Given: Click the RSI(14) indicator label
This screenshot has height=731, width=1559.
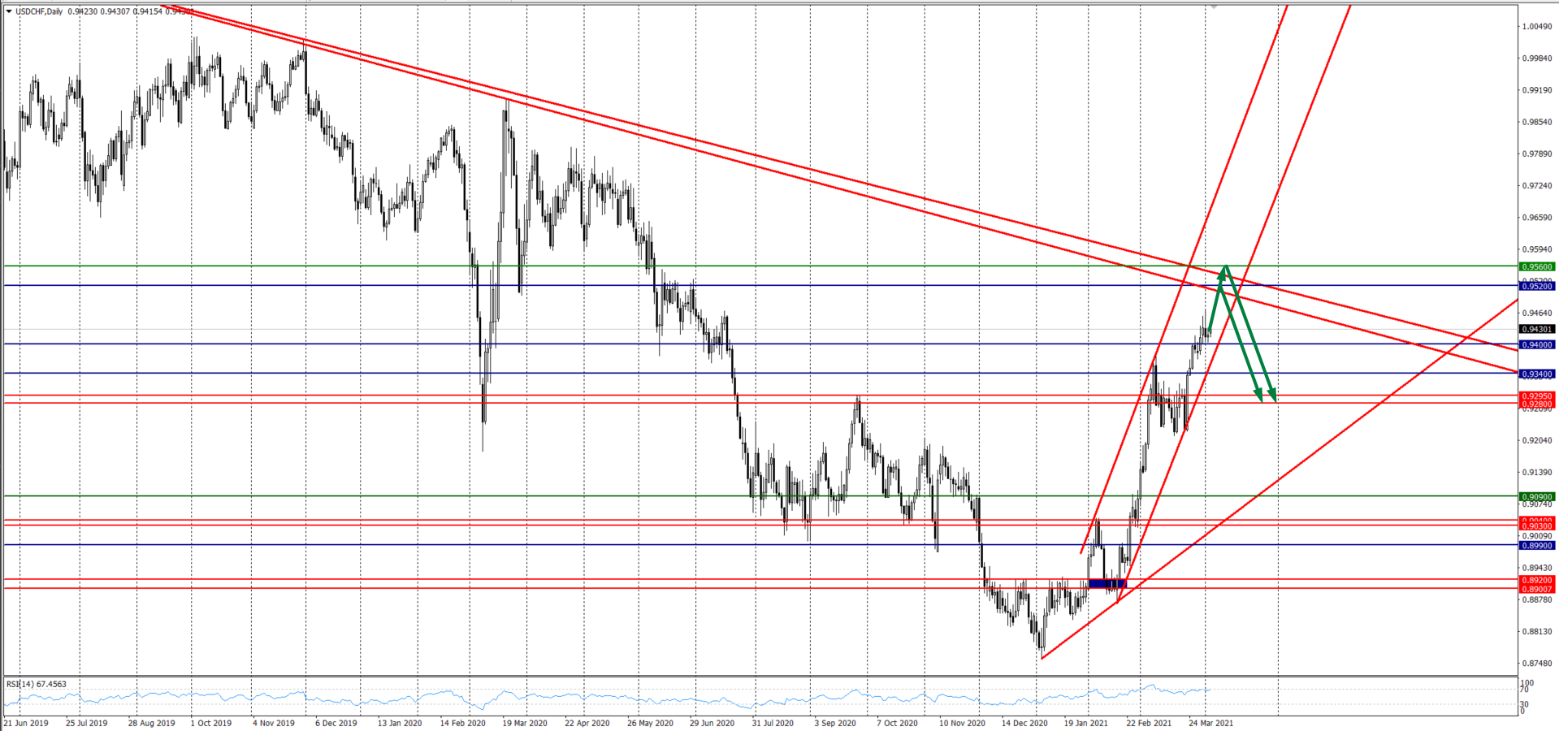Looking at the screenshot, I should click(37, 684).
